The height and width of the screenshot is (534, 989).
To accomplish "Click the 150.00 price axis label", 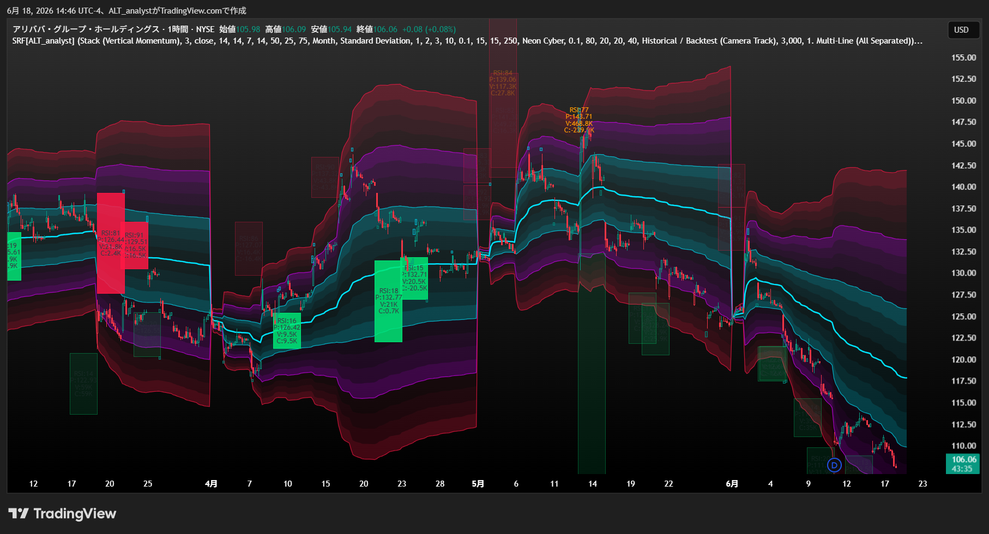I will click(x=963, y=101).
